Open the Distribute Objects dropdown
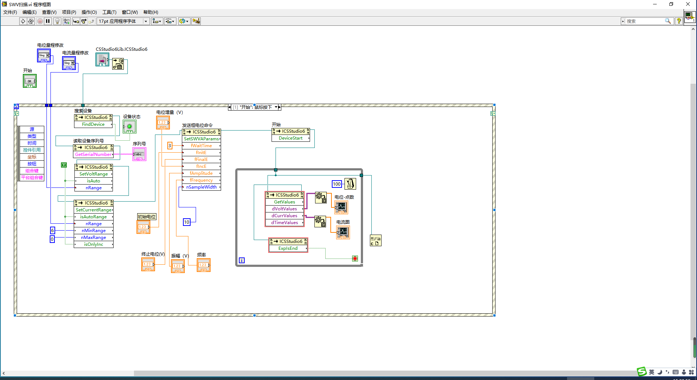This screenshot has height=380, width=697. [x=170, y=21]
